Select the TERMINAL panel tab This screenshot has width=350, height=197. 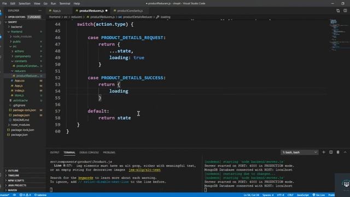[69, 153]
